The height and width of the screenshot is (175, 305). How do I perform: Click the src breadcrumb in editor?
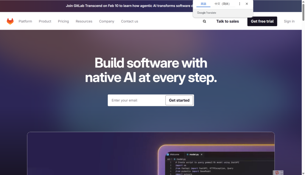[169, 159]
